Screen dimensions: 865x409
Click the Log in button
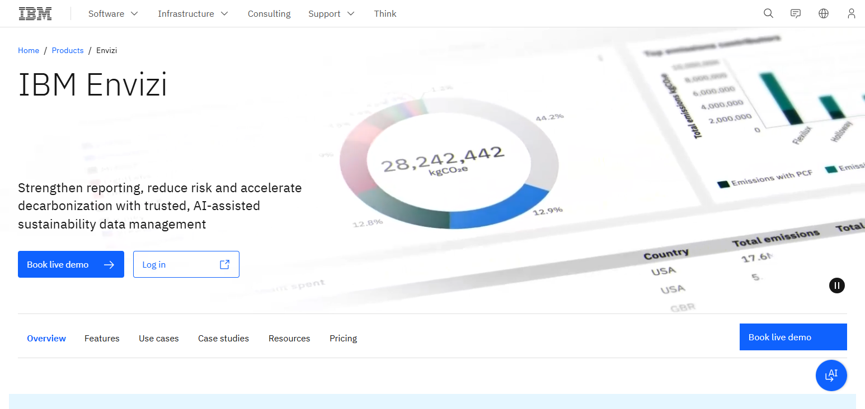click(186, 264)
